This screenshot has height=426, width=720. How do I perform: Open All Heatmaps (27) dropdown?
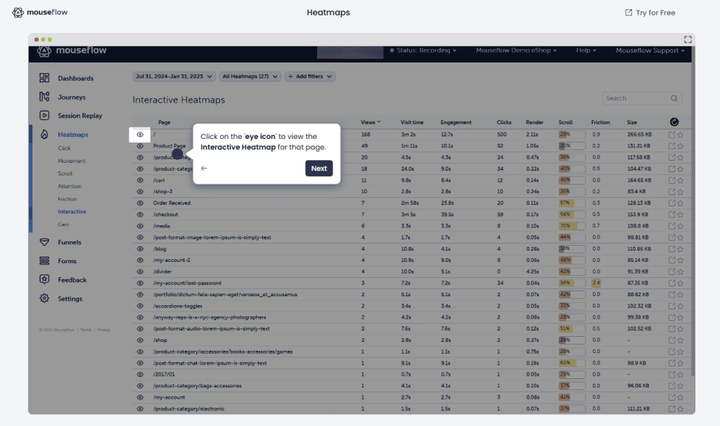[x=250, y=76]
